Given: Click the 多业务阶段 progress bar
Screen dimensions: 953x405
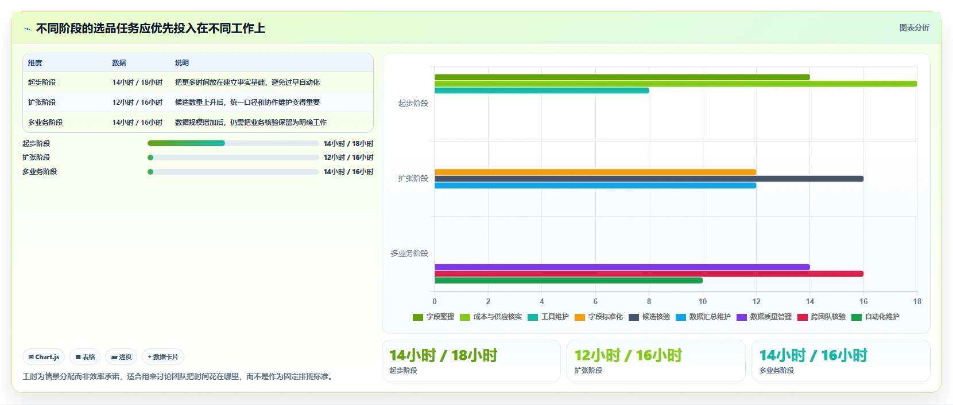Looking at the screenshot, I should 233,172.
